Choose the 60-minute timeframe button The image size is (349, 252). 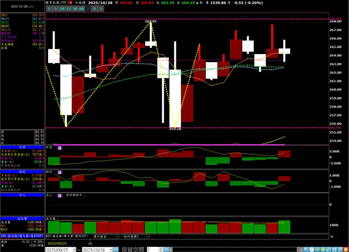coord(82,8)
